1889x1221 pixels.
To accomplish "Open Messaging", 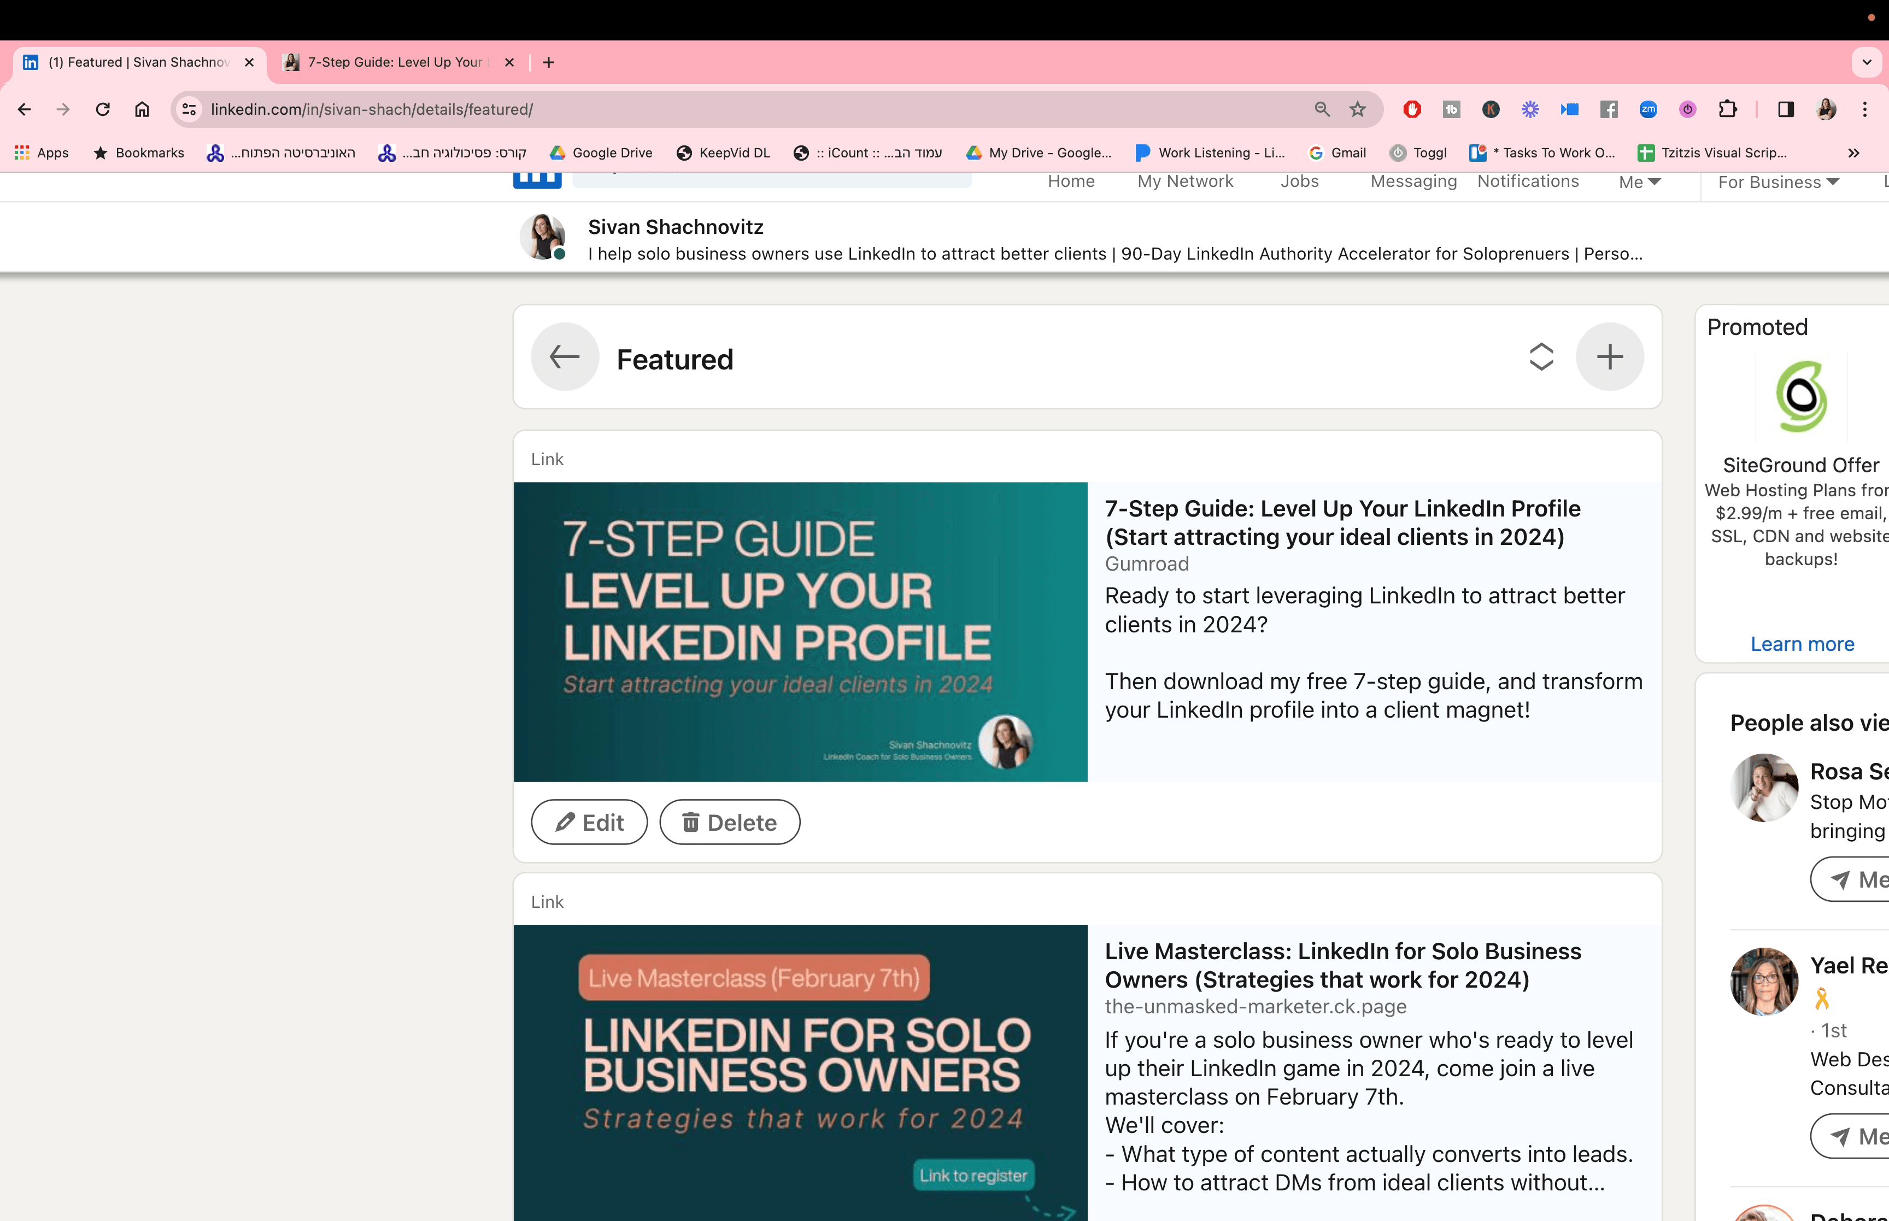I will coord(1413,181).
